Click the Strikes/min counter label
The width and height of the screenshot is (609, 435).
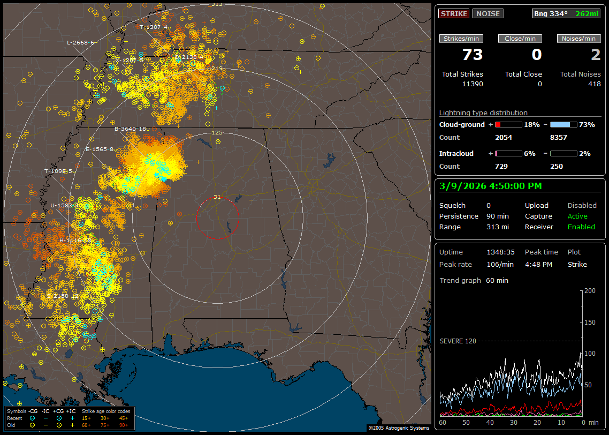[461, 39]
